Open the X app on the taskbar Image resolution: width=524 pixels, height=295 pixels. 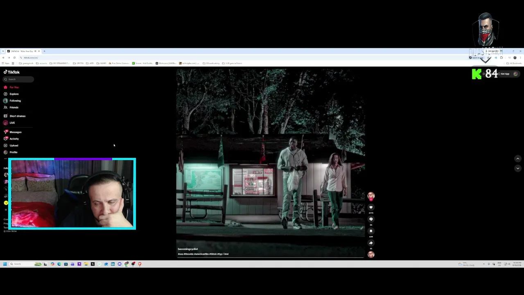93,264
